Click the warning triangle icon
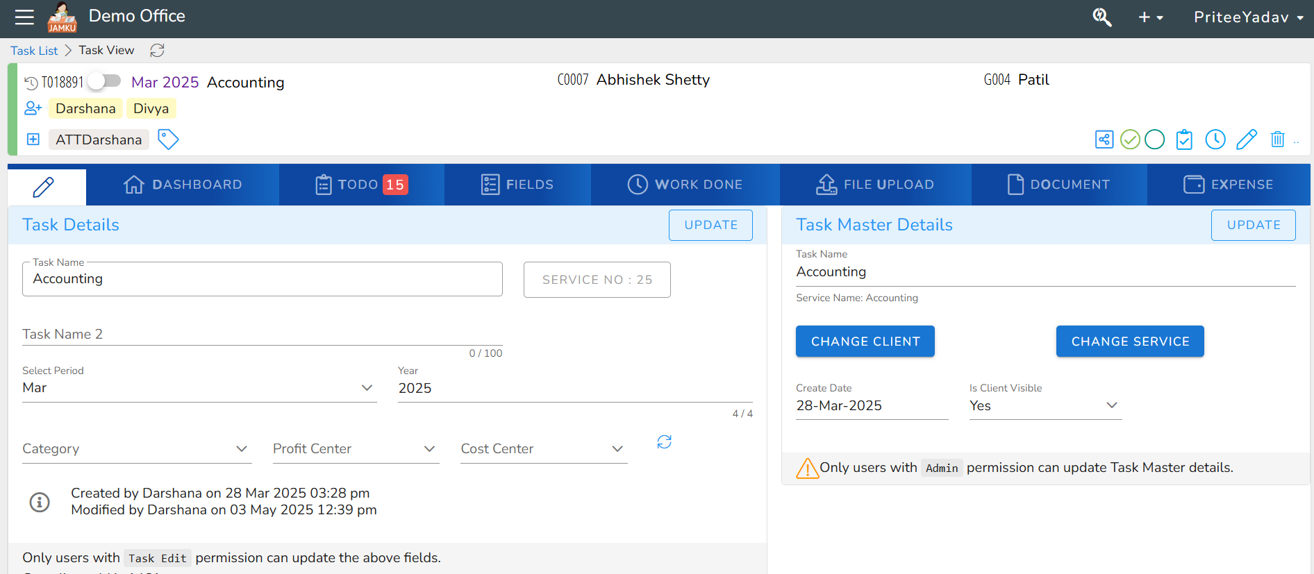This screenshot has width=1314, height=574. point(807,469)
